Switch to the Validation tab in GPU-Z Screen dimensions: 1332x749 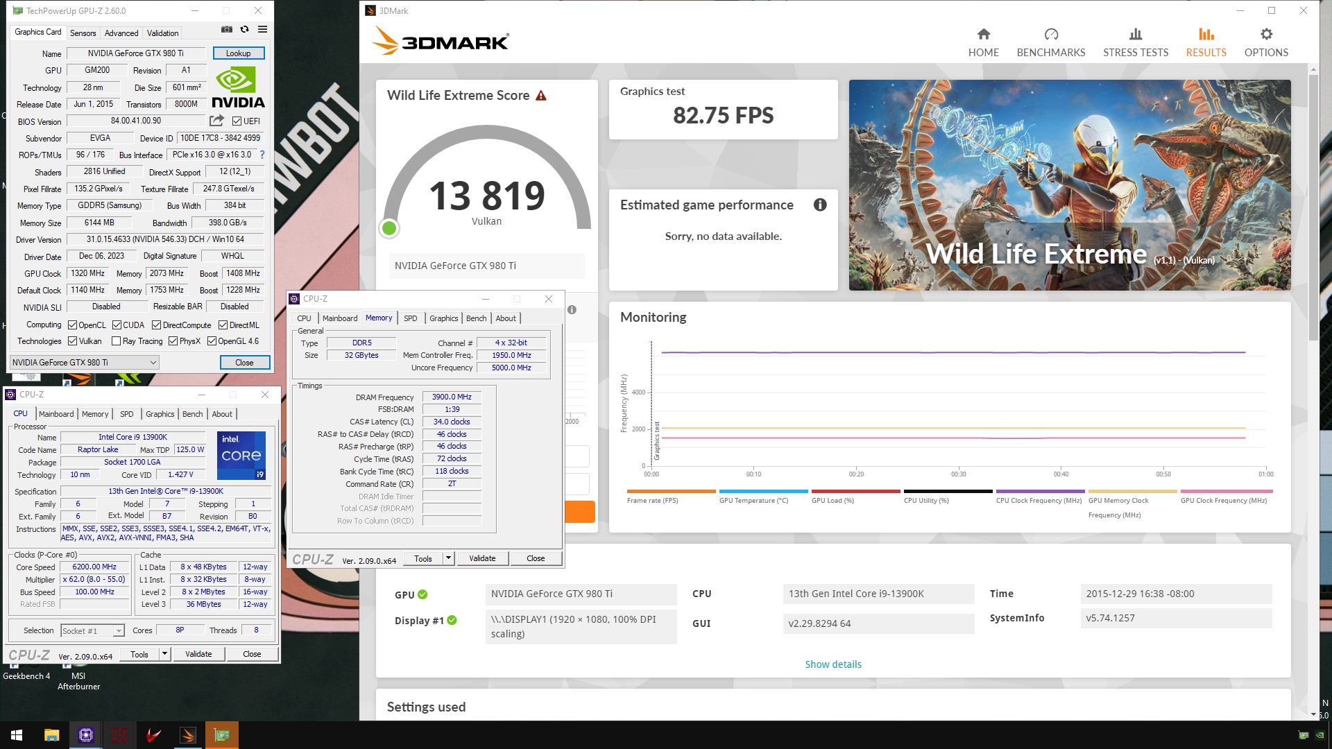click(x=162, y=33)
